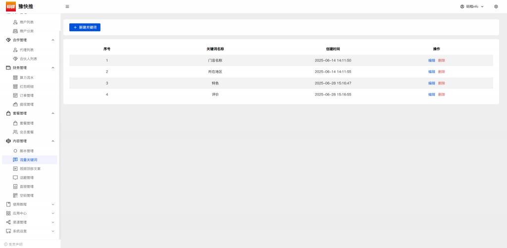Expand the 系统设置 menu group

click(x=53, y=231)
